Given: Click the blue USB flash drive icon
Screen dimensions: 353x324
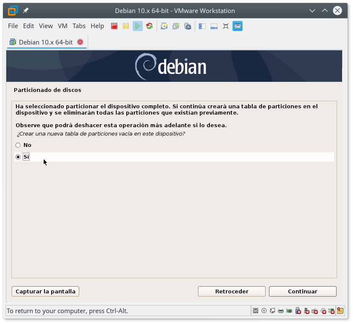Looking at the screenshot, I should pos(298,311).
